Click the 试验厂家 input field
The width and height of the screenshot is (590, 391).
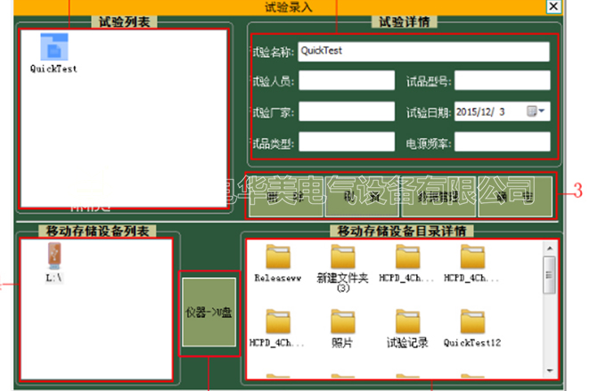click(x=347, y=111)
